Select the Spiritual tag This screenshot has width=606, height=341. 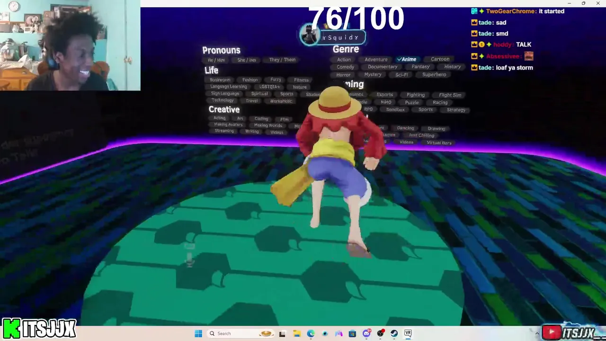(259, 94)
